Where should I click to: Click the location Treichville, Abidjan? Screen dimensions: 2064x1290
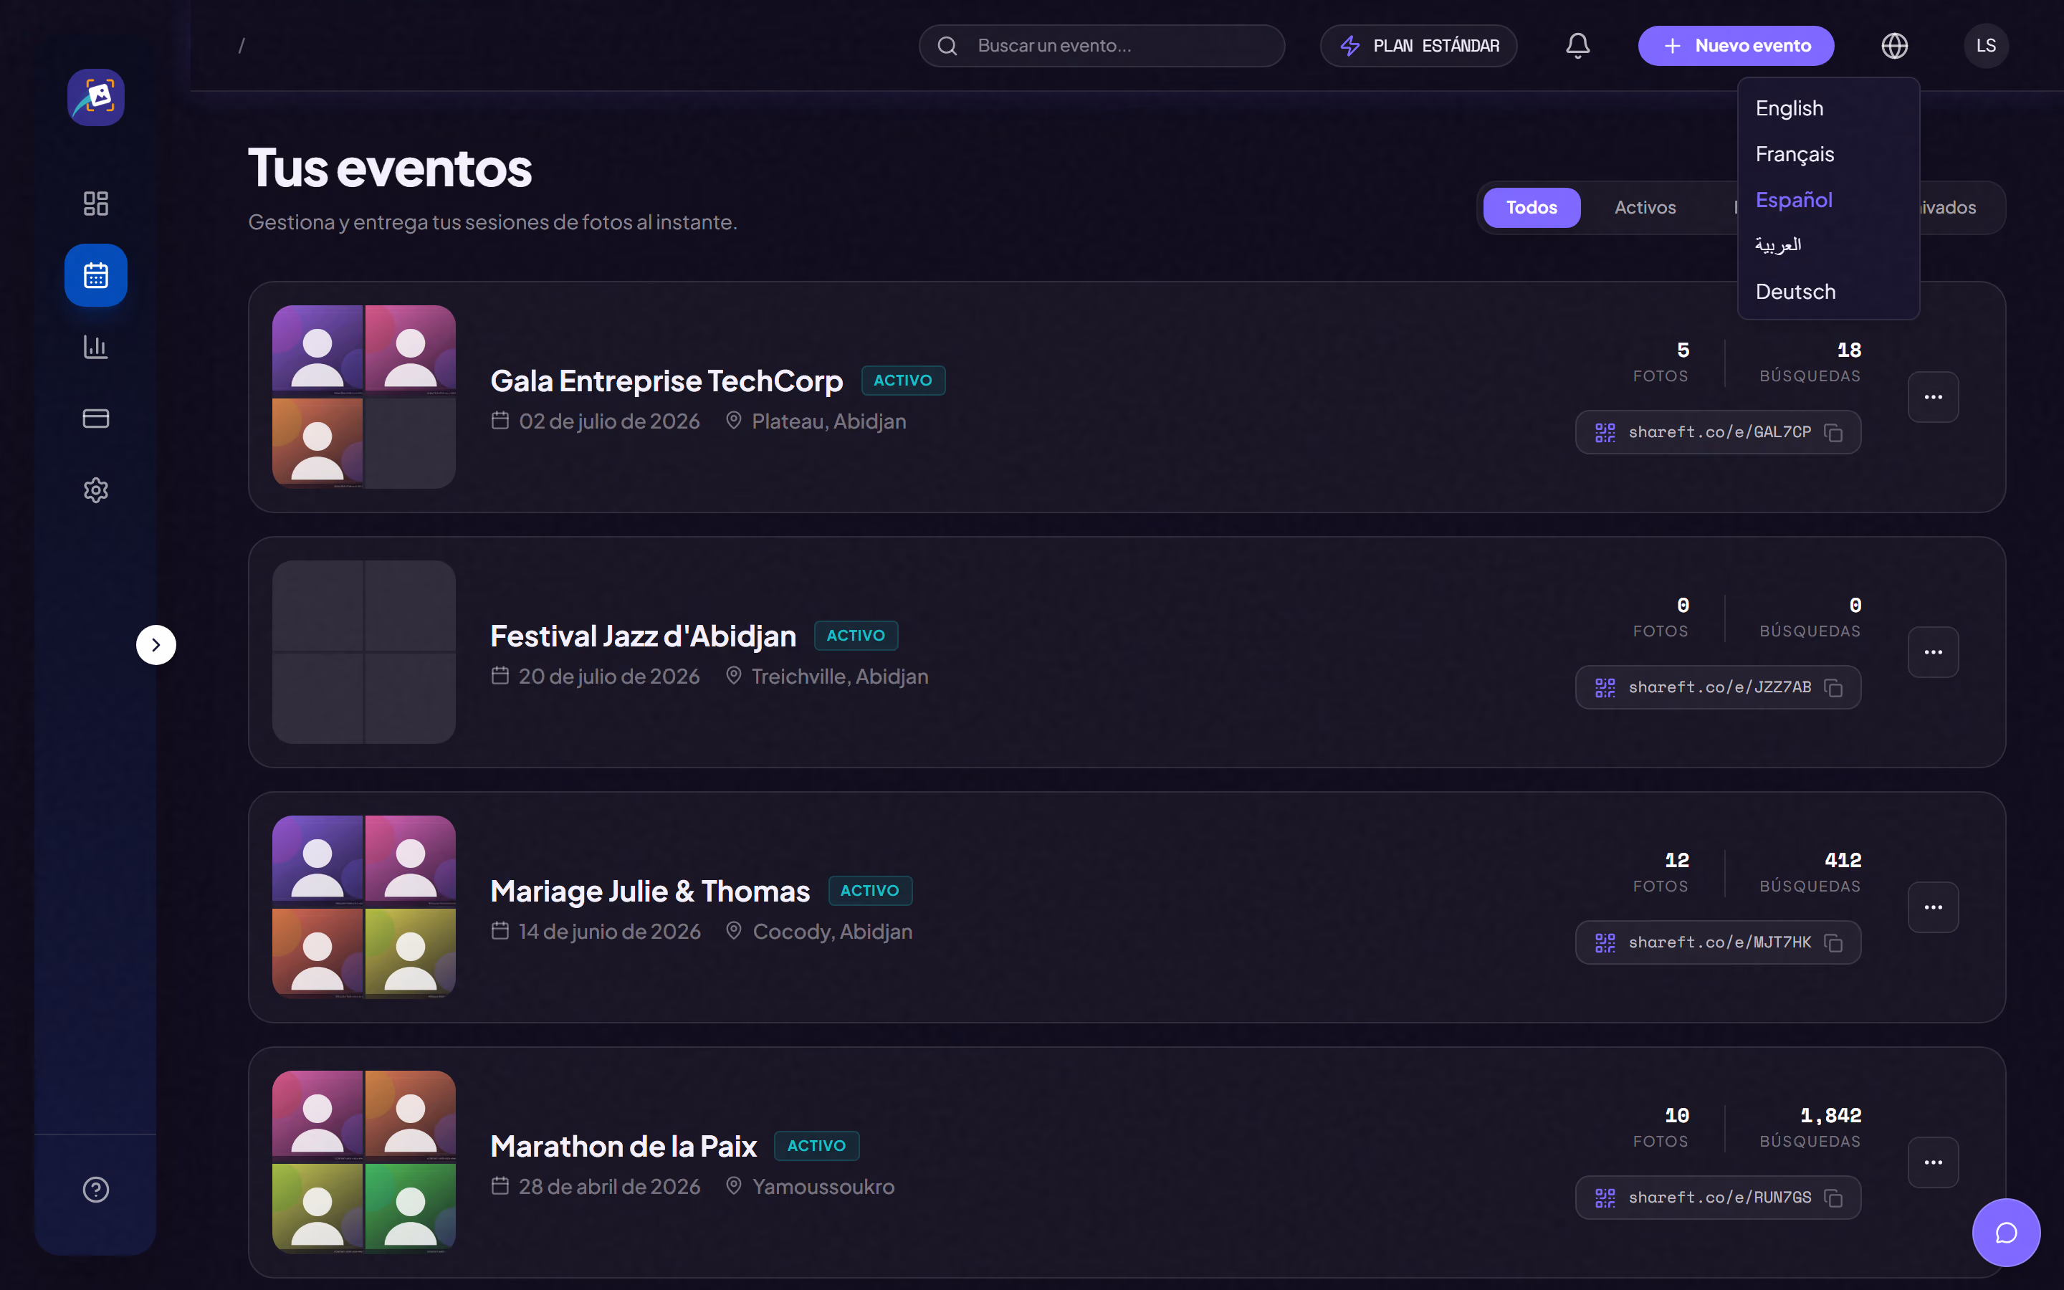(x=839, y=677)
